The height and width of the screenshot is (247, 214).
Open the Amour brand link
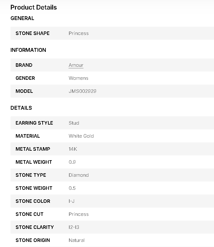[x=76, y=65]
